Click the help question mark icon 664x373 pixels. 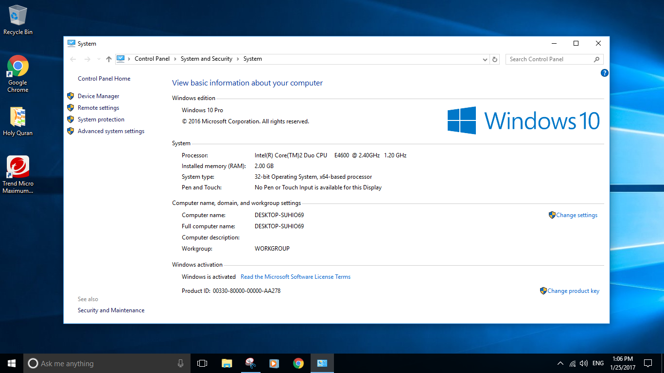click(x=604, y=73)
